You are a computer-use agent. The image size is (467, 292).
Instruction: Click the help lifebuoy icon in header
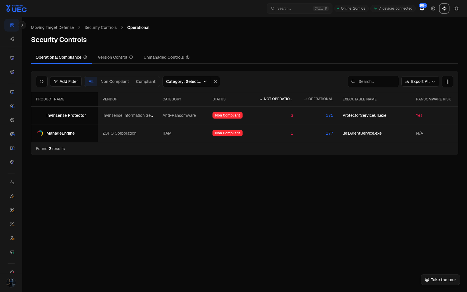(x=433, y=8)
